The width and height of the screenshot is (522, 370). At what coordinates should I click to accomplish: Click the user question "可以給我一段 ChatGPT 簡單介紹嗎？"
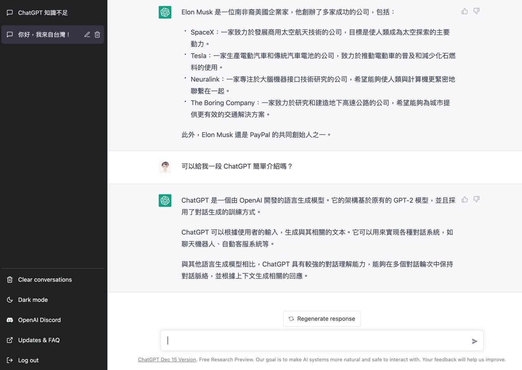tap(237, 166)
